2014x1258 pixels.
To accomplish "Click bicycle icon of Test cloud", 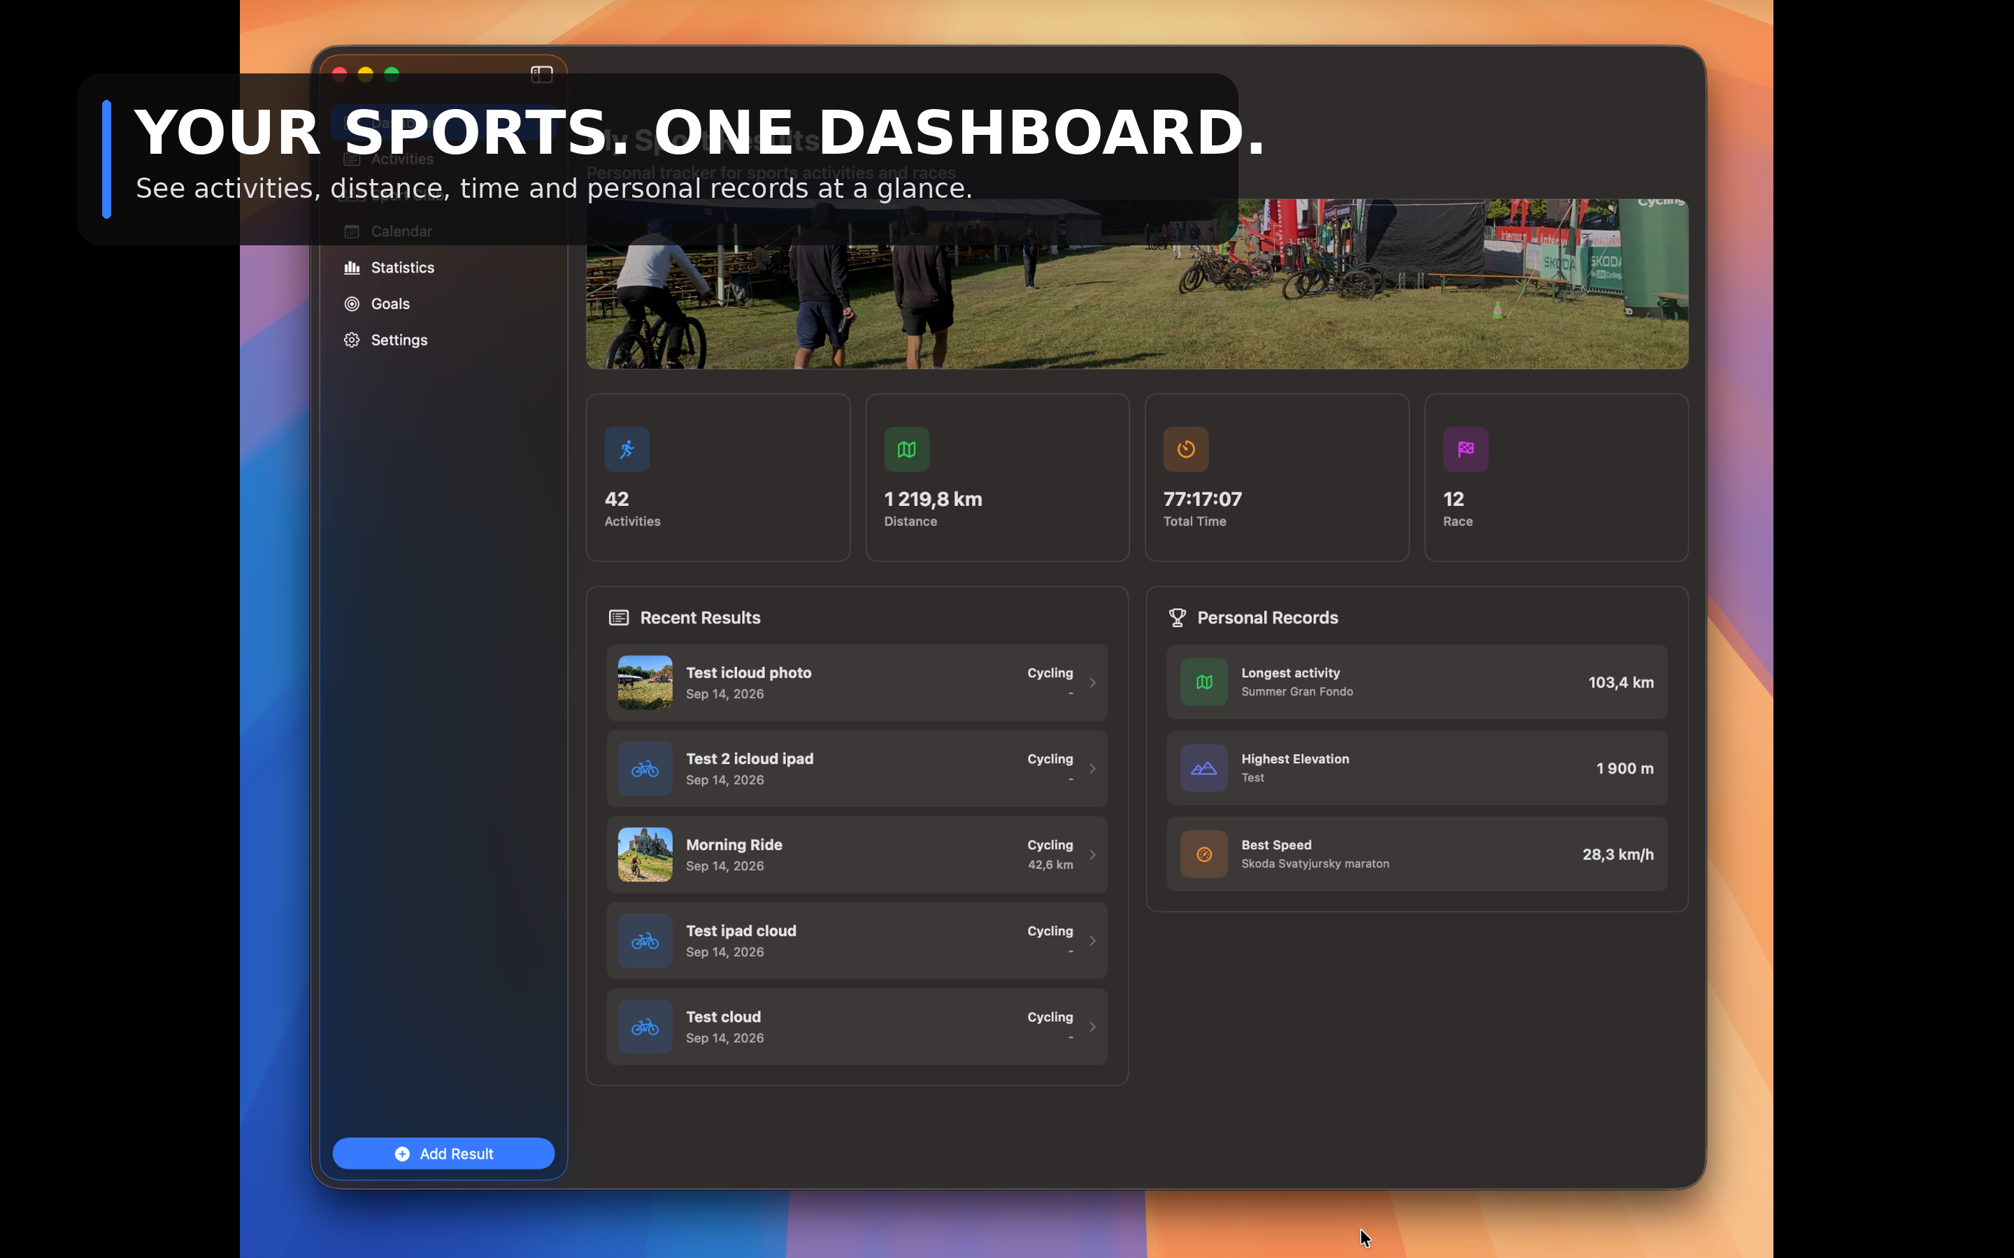I will [x=645, y=1027].
